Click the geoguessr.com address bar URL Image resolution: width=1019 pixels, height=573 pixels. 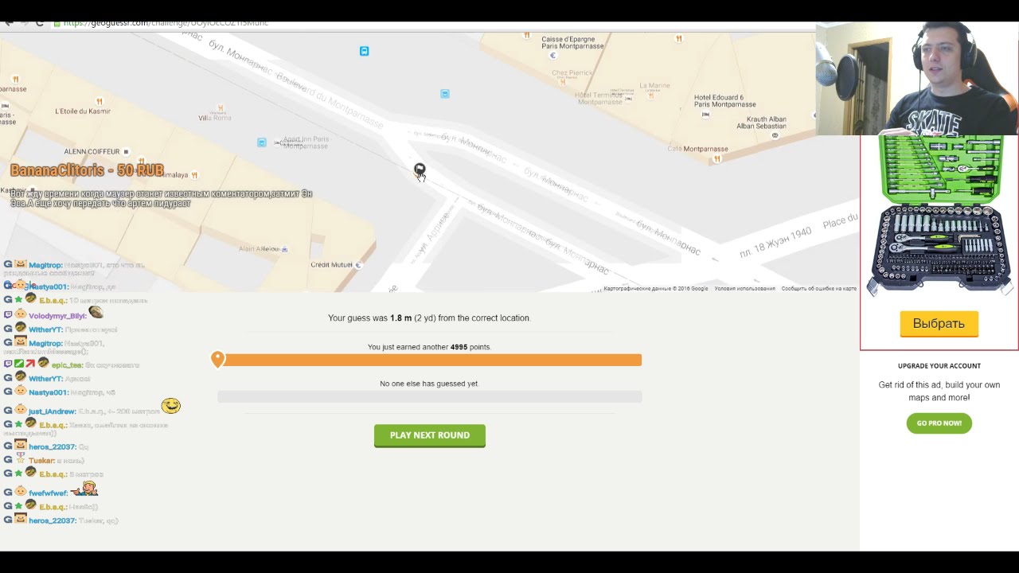166,23
